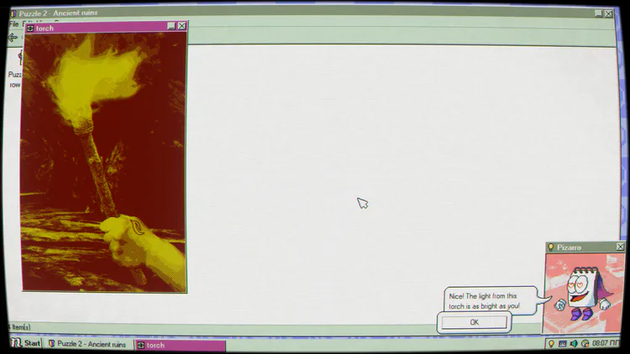
Task: Click the item(s) count in the status bar
Action: (x=20, y=327)
